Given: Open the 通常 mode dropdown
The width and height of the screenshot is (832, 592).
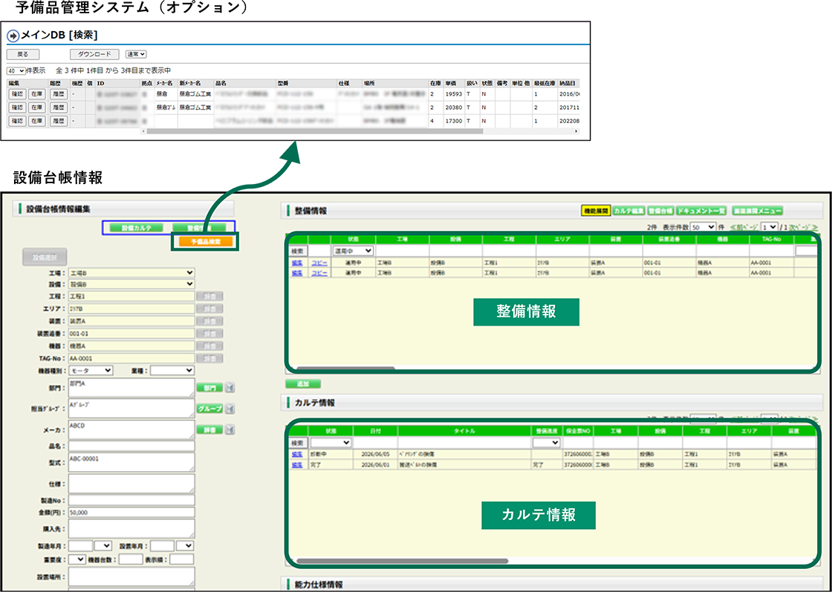Looking at the screenshot, I should 136,54.
